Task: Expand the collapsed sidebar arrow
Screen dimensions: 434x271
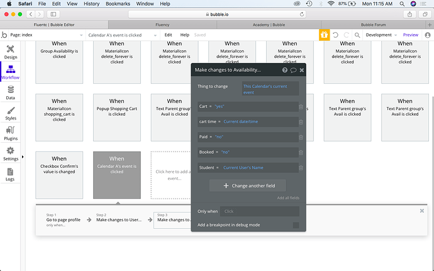Action: click(23, 157)
